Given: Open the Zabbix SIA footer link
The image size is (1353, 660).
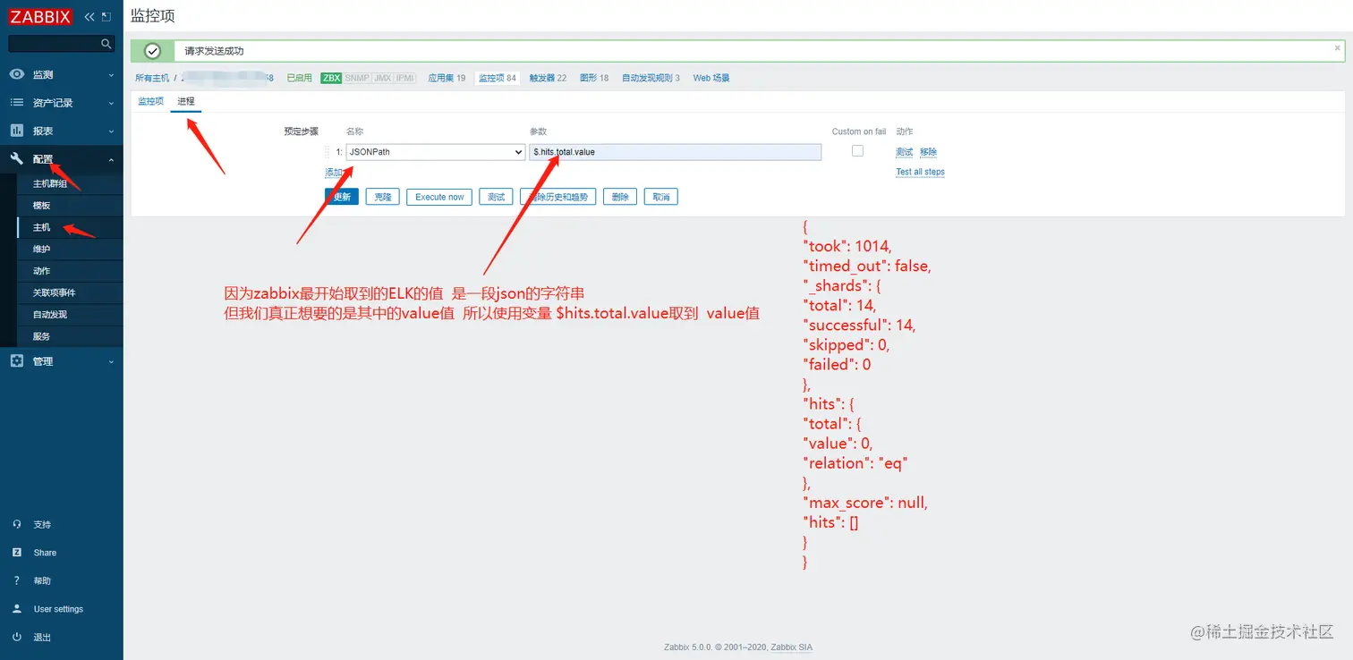Looking at the screenshot, I should [x=792, y=647].
